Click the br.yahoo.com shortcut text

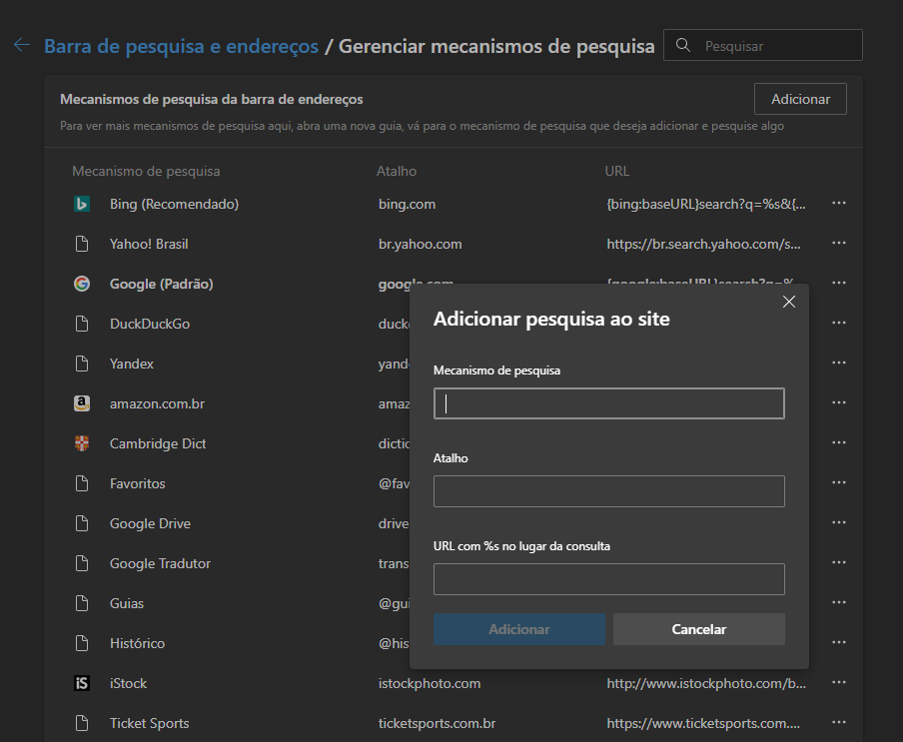pyautogui.click(x=420, y=244)
